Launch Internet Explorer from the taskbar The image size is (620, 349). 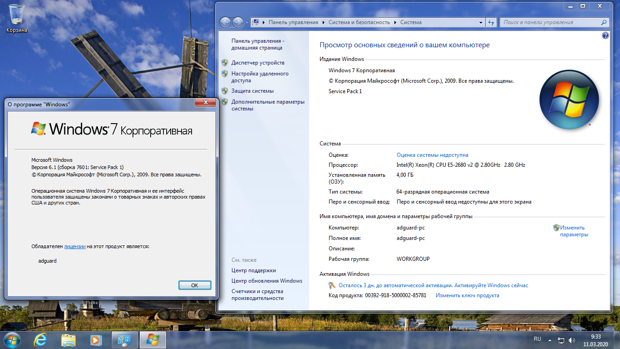coord(41,340)
